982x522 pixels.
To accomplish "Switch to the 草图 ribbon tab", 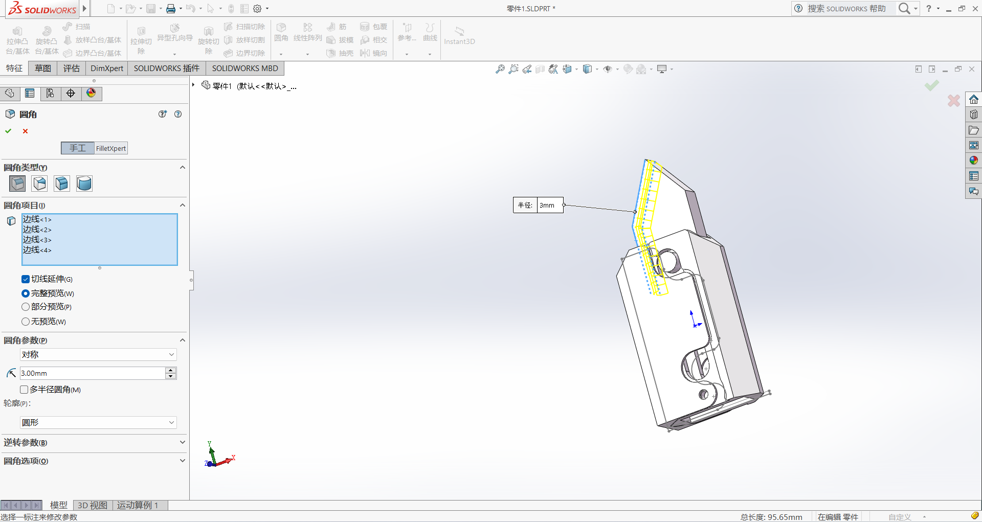I will pyautogui.click(x=43, y=69).
